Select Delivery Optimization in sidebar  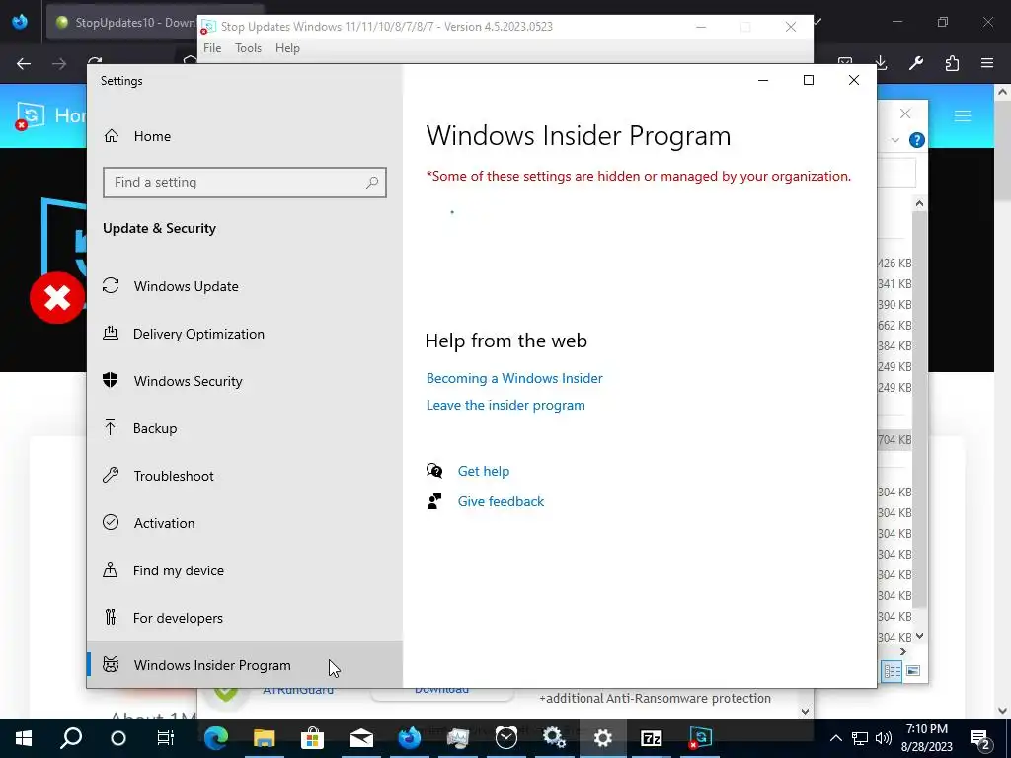pos(198,334)
